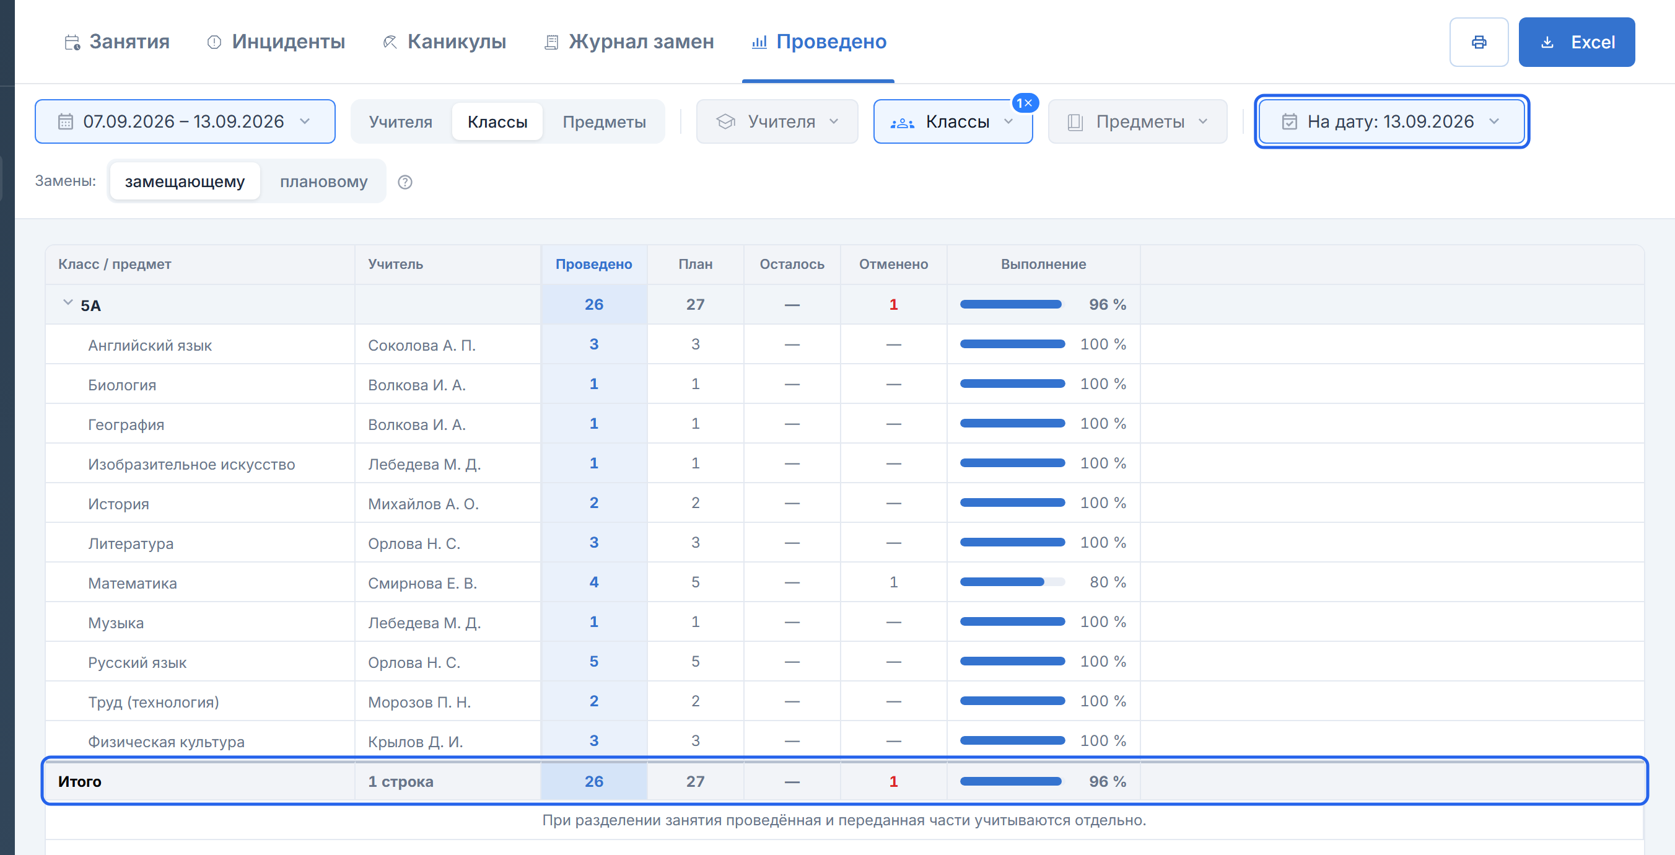The width and height of the screenshot is (1675, 855).
Task: Group report by Предметы segment
Action: 604,121
